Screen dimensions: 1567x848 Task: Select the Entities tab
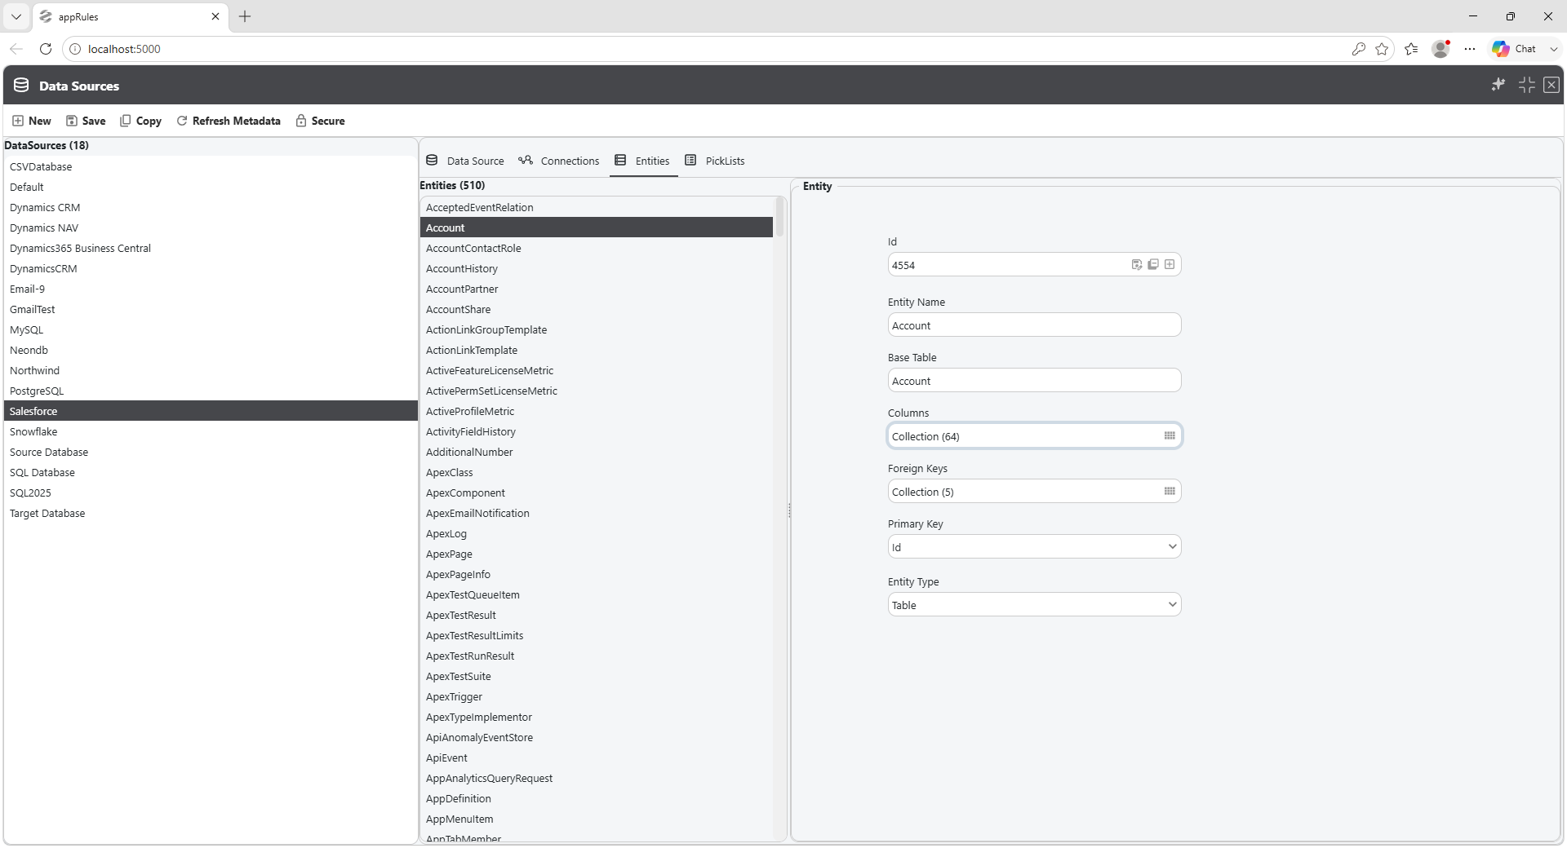(643, 161)
